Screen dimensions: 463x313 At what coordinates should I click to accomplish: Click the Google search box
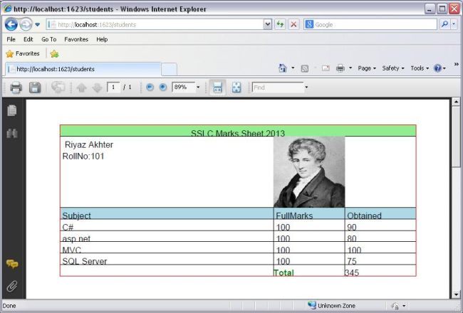[x=370, y=24]
